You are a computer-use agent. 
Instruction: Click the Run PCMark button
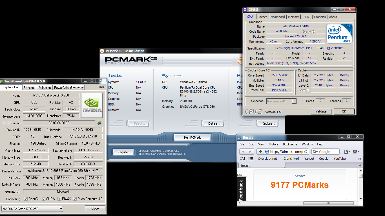click(192, 138)
